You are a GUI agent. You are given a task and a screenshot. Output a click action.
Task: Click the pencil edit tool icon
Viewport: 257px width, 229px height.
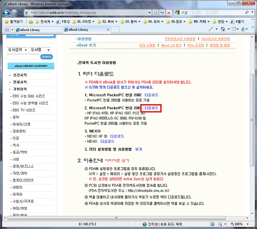coord(211,29)
